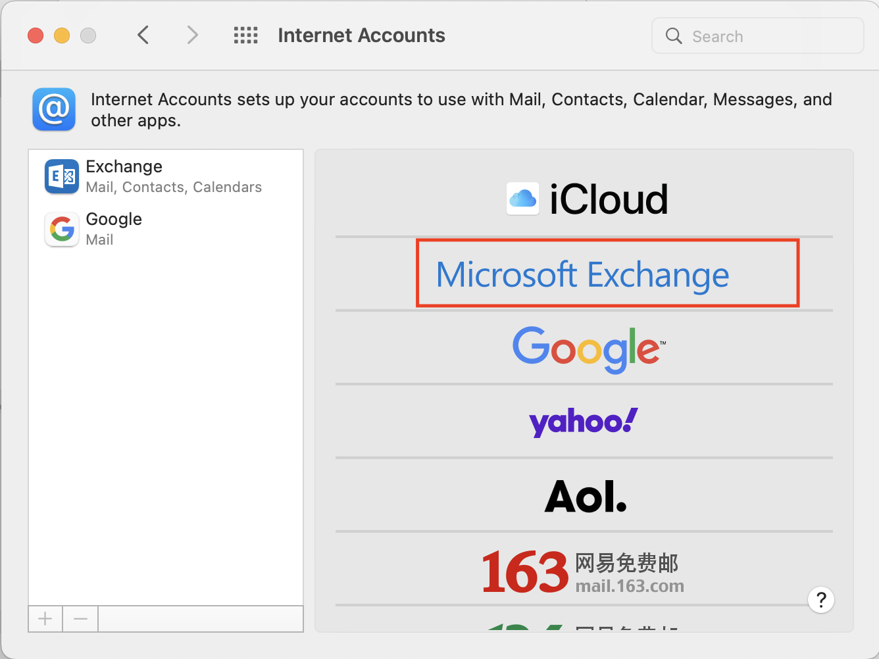Add an account with the plus button
The width and height of the screenshot is (879, 659).
coord(45,619)
